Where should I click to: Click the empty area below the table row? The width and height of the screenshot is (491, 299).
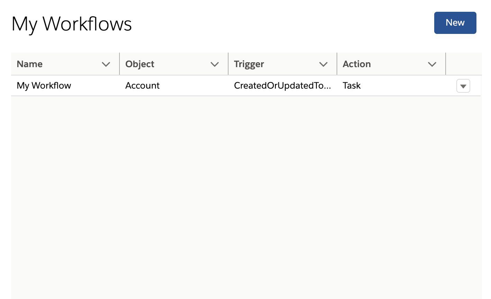click(x=246, y=194)
